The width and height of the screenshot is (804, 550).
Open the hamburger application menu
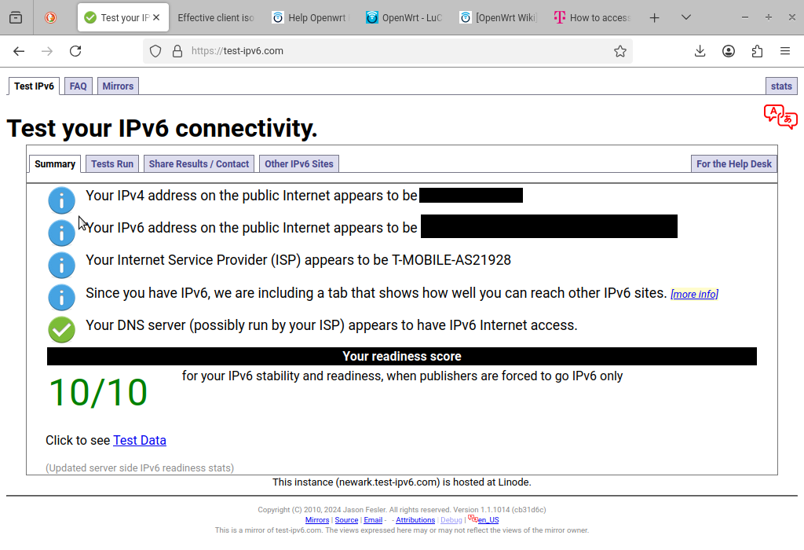coord(785,51)
